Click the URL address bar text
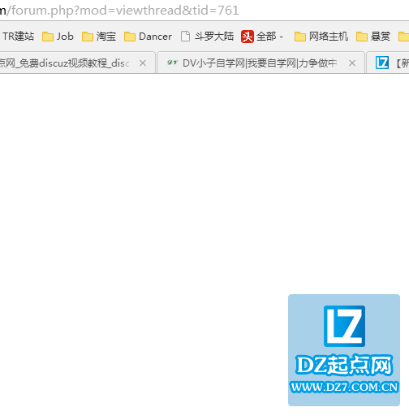The width and height of the screenshot is (409, 416). [119, 11]
